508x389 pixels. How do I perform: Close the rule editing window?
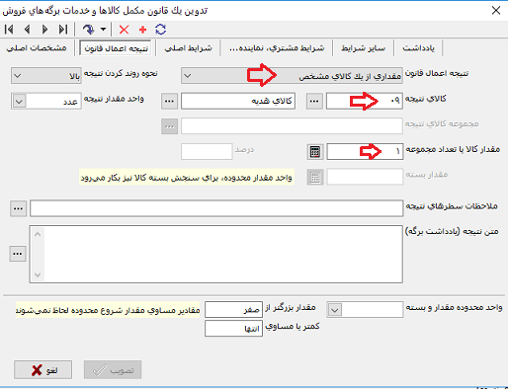click(496, 11)
